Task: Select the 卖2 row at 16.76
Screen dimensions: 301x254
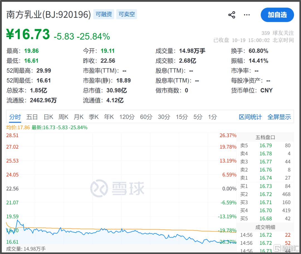Action: (x=265, y=170)
